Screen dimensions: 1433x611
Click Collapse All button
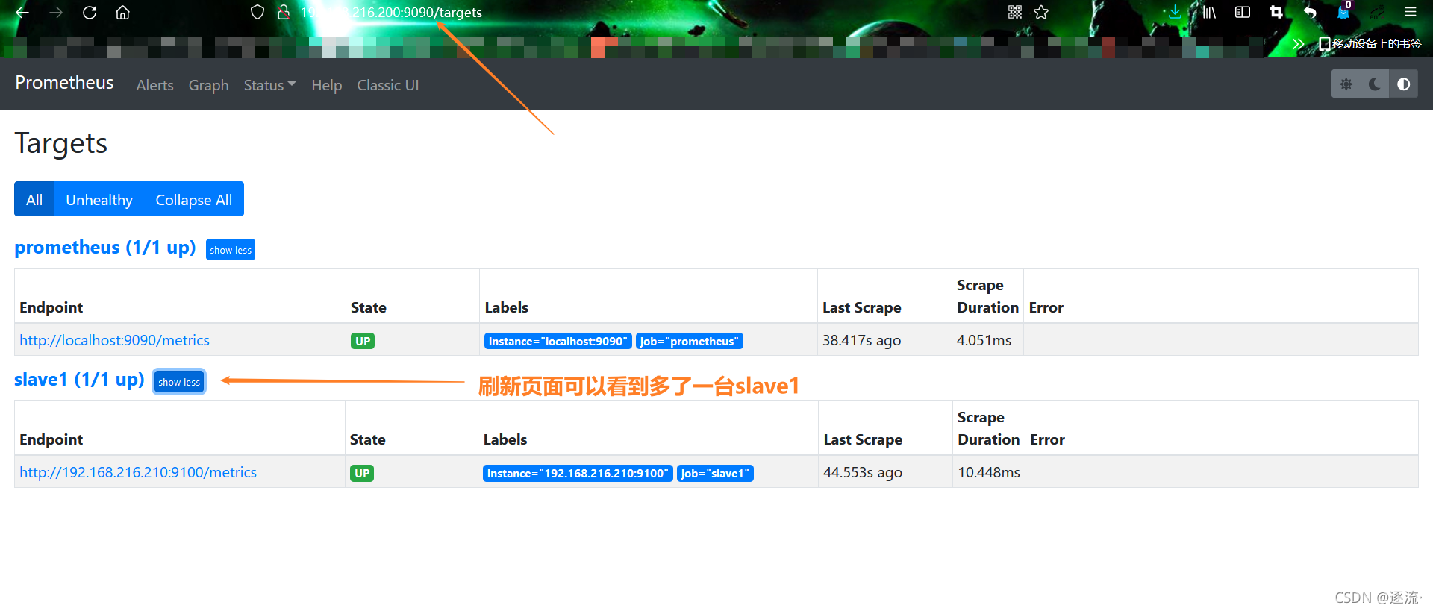click(194, 199)
